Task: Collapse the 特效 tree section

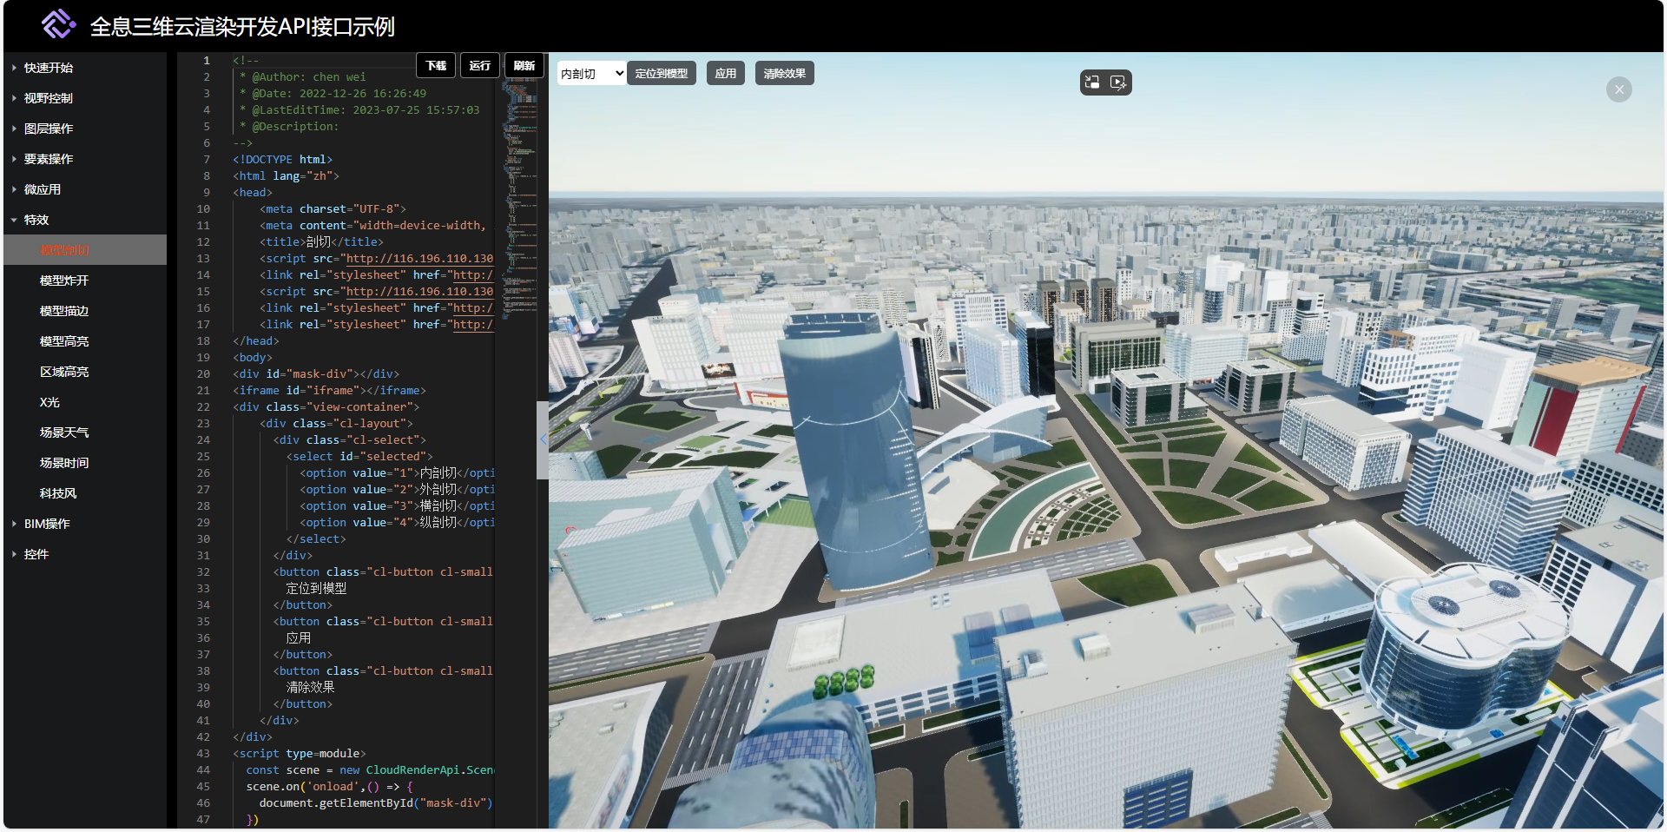Action: click(36, 220)
